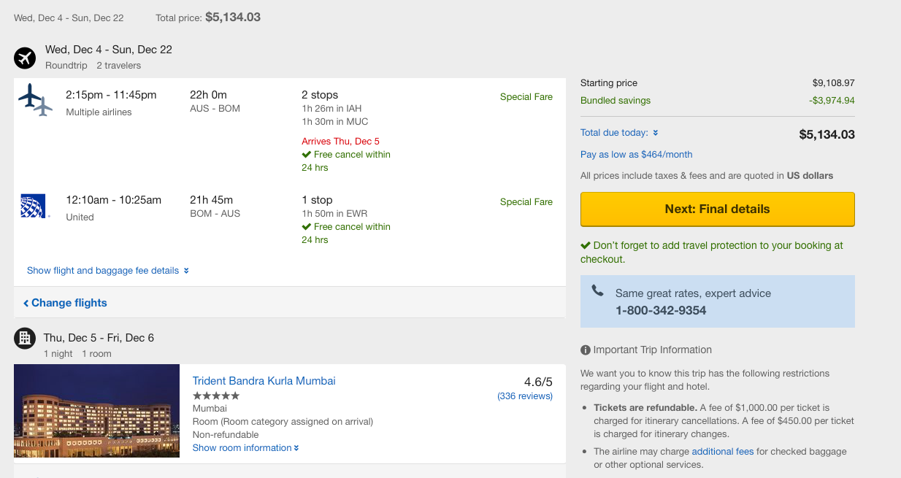
Task: Click the five-star hotel rating
Action: 215,396
